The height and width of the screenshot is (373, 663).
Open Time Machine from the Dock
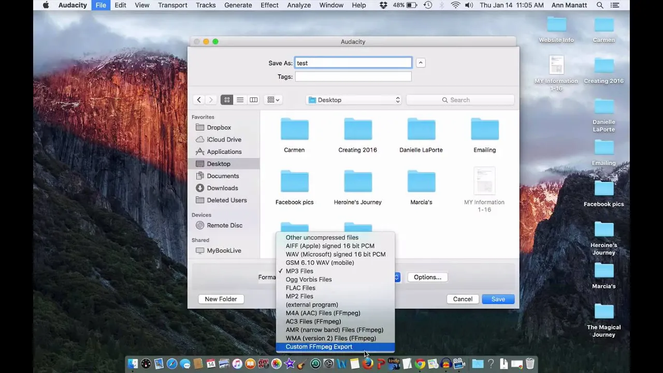click(x=315, y=364)
